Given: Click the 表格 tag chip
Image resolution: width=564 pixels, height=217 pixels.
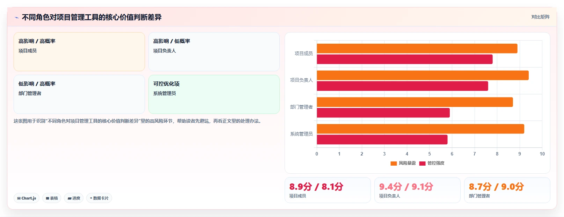Looking at the screenshot, I should [52, 198].
